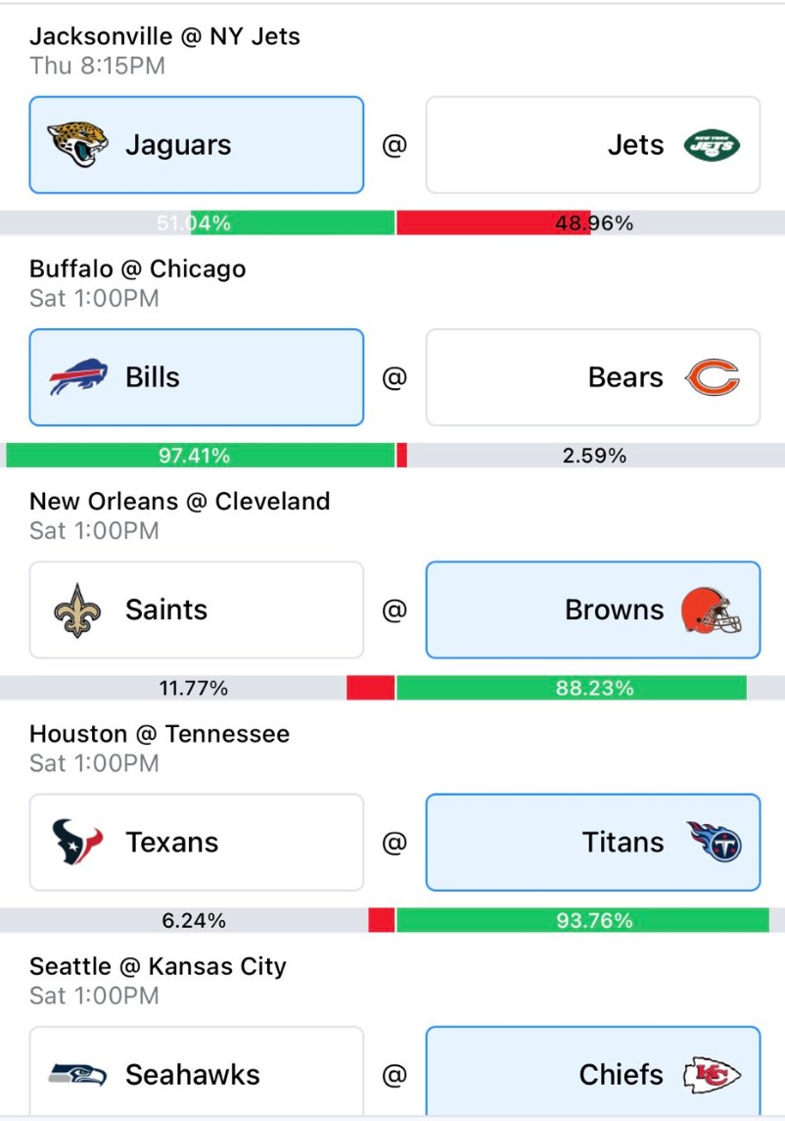The height and width of the screenshot is (1121, 785).
Task: Click the Saints fleur-de-lis logo
Action: (x=77, y=610)
